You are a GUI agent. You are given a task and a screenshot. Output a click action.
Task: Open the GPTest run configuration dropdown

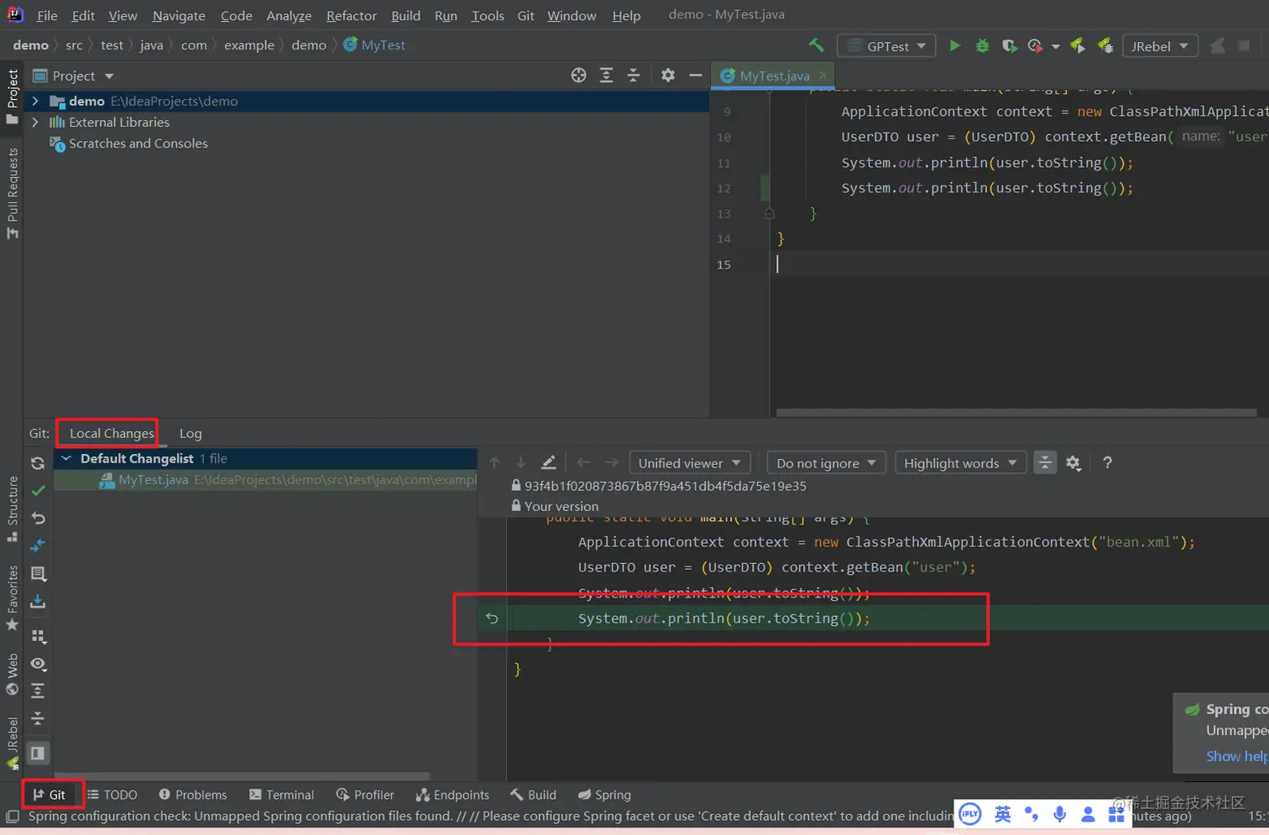point(886,46)
